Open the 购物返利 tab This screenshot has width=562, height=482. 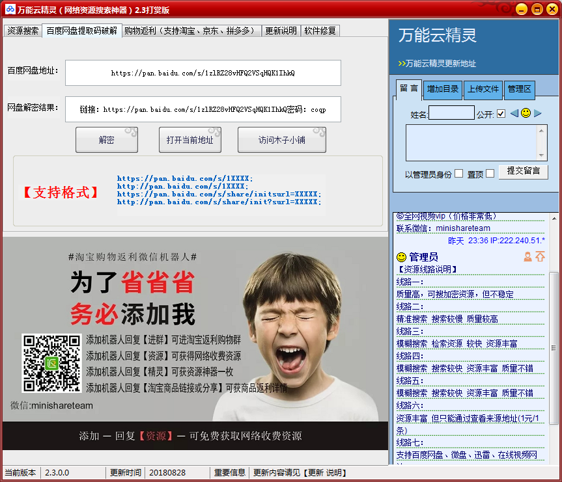[x=191, y=31]
